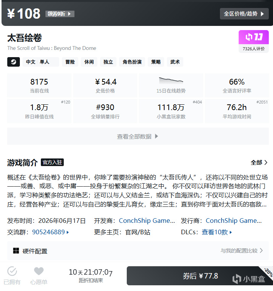Open 与我的配置比较 hardware comparison
The height and width of the screenshot is (291, 273).
pyautogui.click(x=242, y=251)
